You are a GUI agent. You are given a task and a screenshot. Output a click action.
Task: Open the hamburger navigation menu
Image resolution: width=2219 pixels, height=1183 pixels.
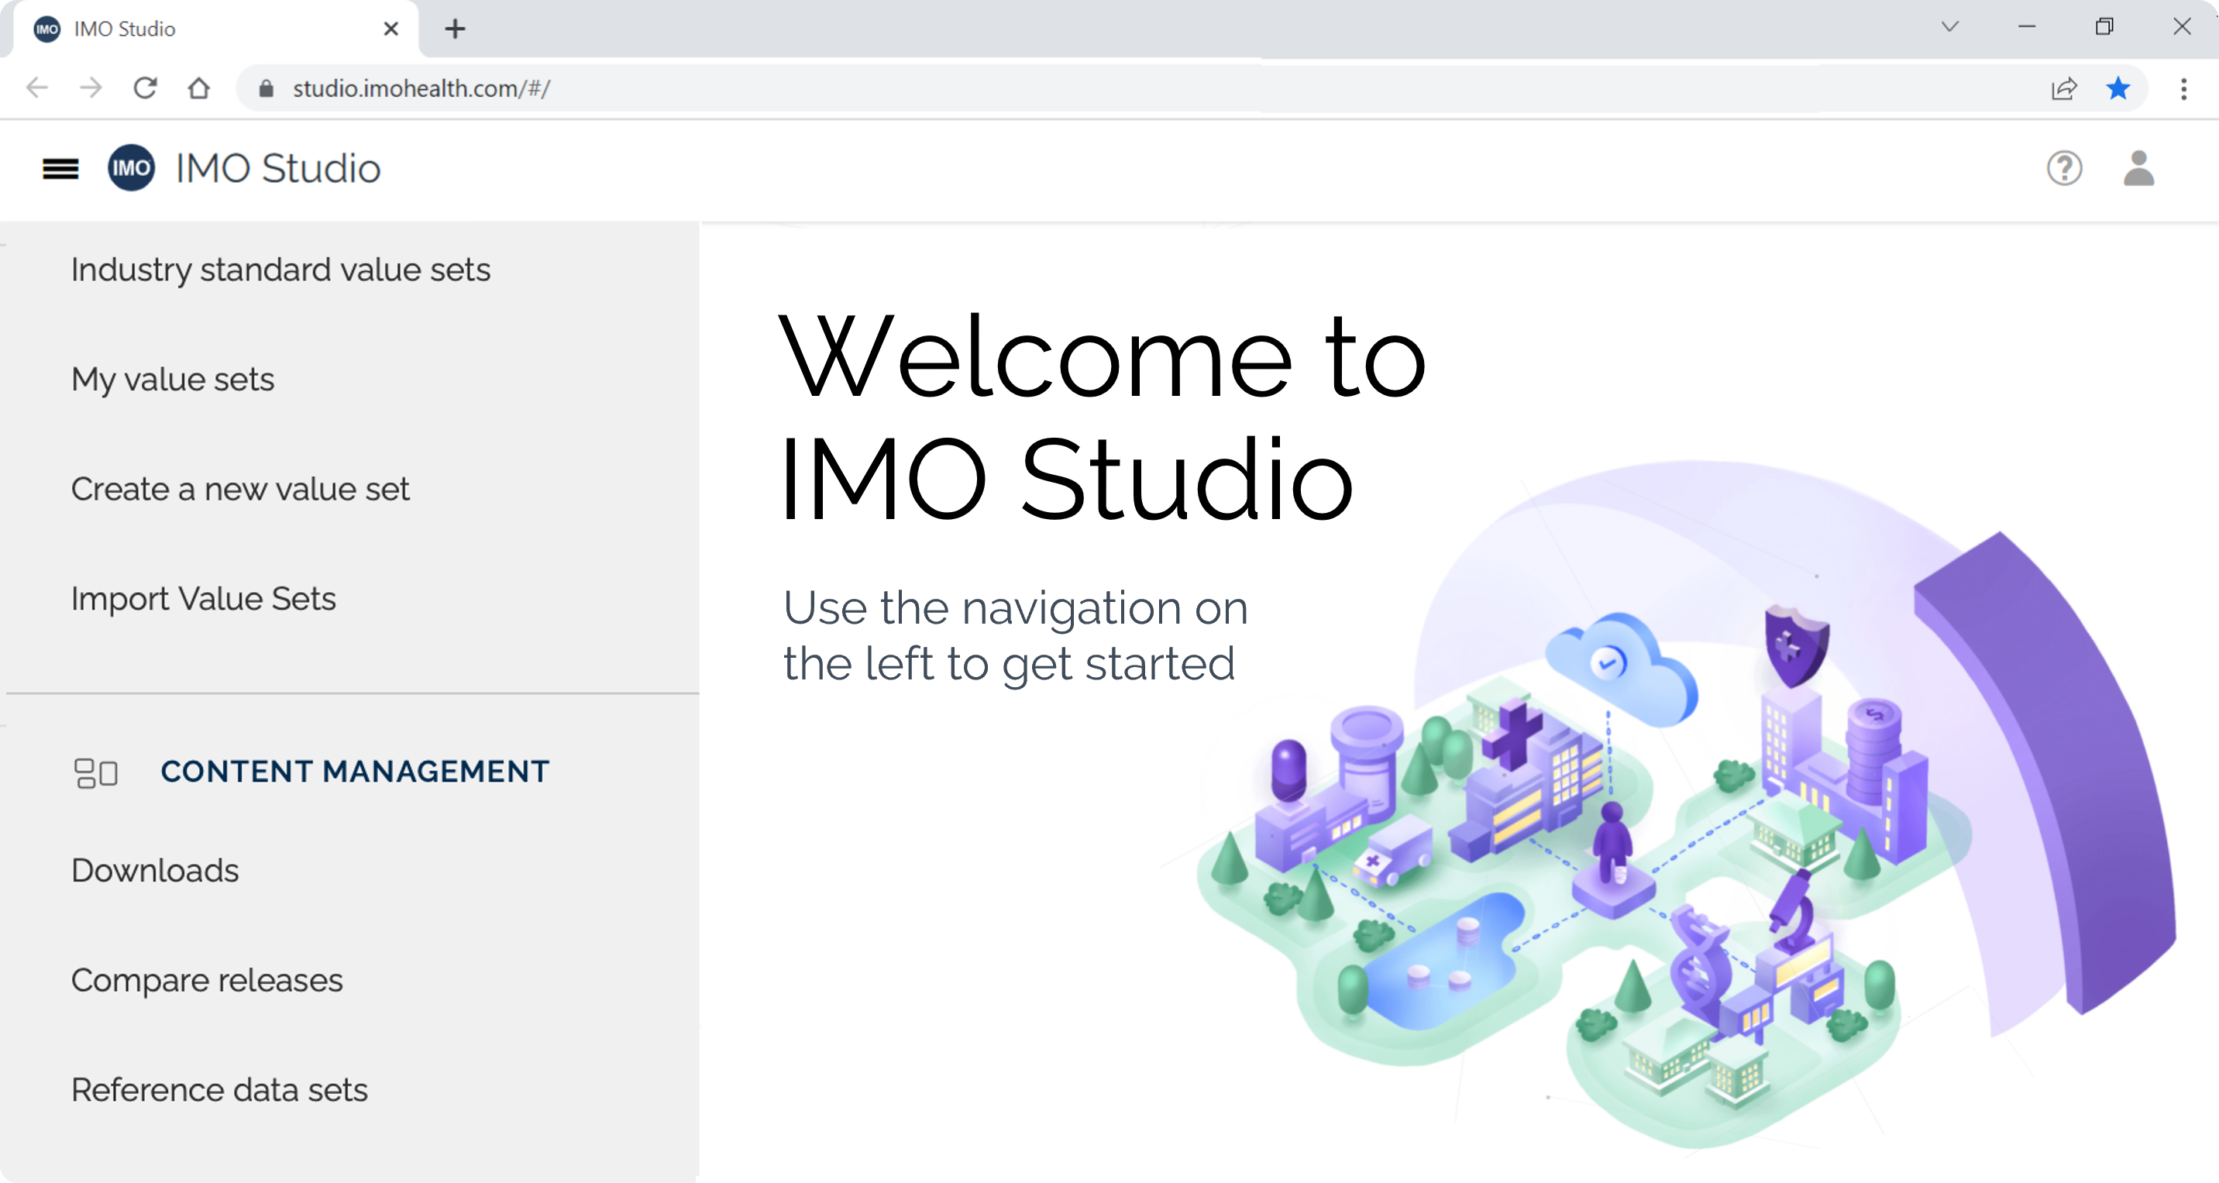[x=59, y=169]
